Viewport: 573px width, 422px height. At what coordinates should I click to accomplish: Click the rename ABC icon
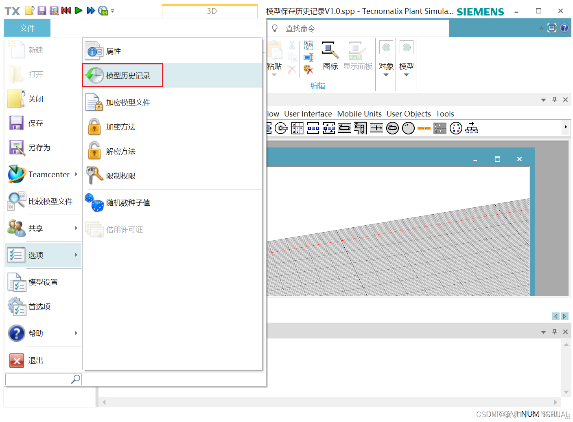pyautogui.click(x=308, y=45)
